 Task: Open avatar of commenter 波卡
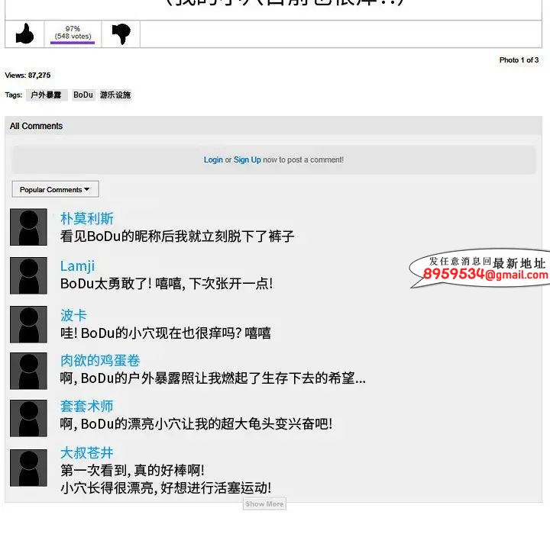pos(28,324)
